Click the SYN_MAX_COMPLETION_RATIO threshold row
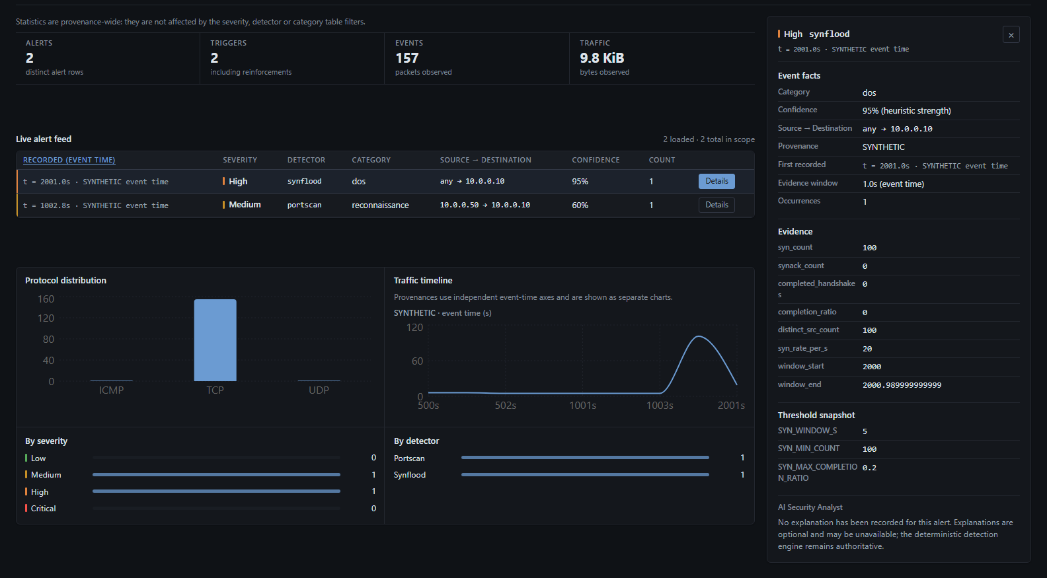This screenshot has height=578, width=1047. pyautogui.click(x=899, y=472)
